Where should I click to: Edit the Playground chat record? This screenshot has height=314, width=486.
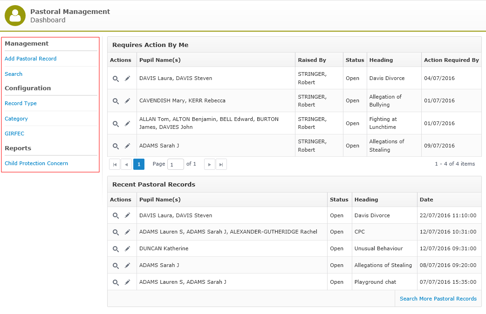[x=127, y=282]
